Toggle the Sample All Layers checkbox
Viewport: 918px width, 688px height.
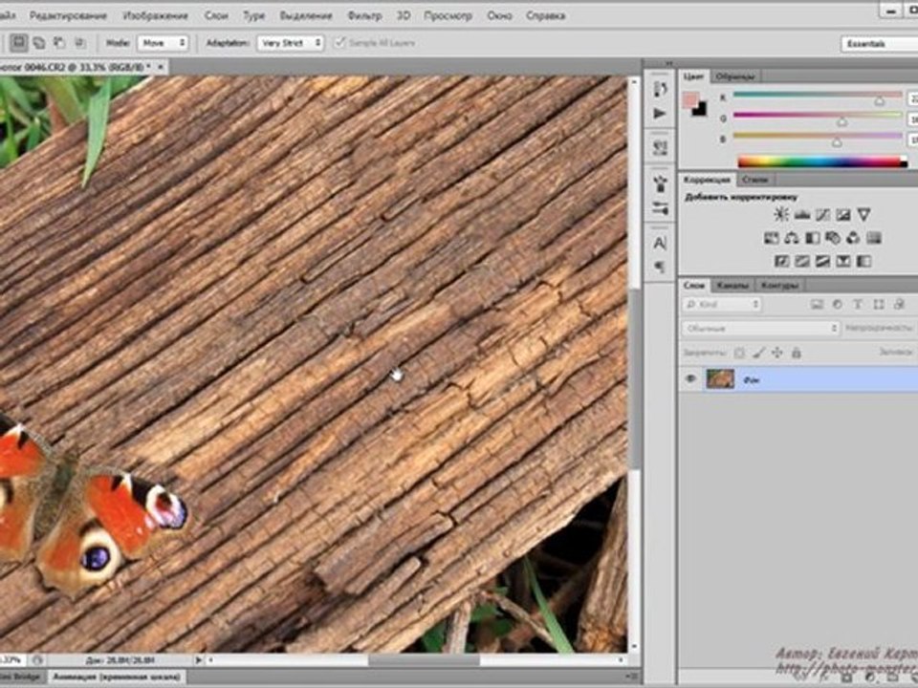(339, 43)
